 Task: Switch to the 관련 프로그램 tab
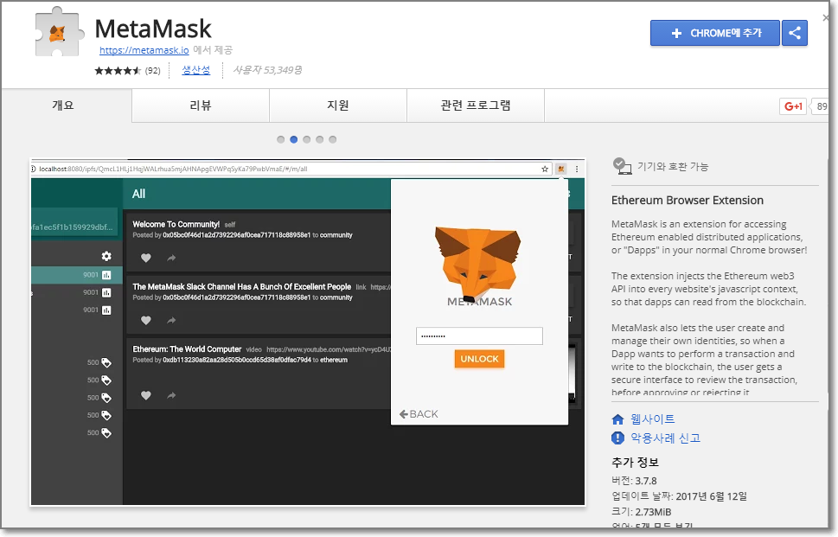pos(475,105)
